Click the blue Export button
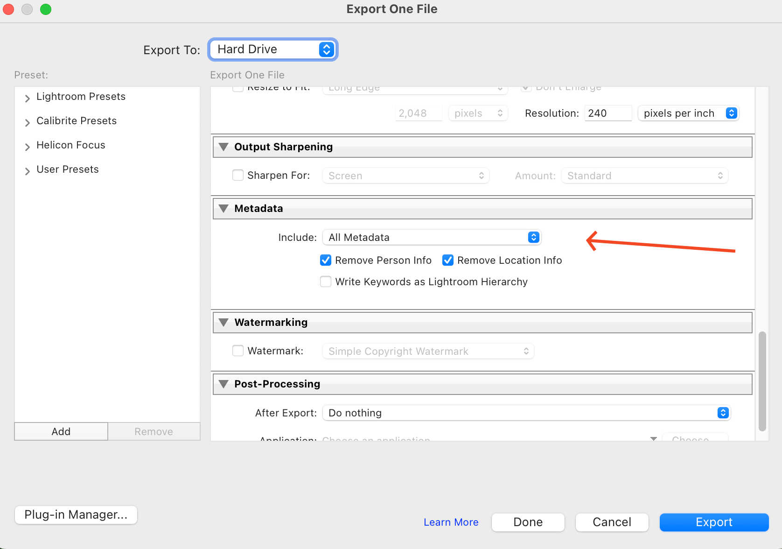Viewport: 782px width, 549px height. point(714,522)
